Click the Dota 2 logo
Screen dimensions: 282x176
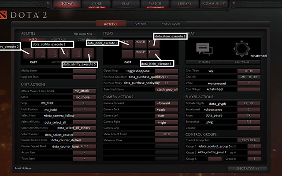[24, 15]
